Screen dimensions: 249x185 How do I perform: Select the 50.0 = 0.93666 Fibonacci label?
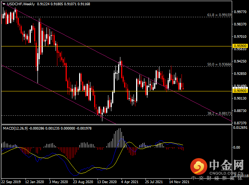[x=219, y=64]
